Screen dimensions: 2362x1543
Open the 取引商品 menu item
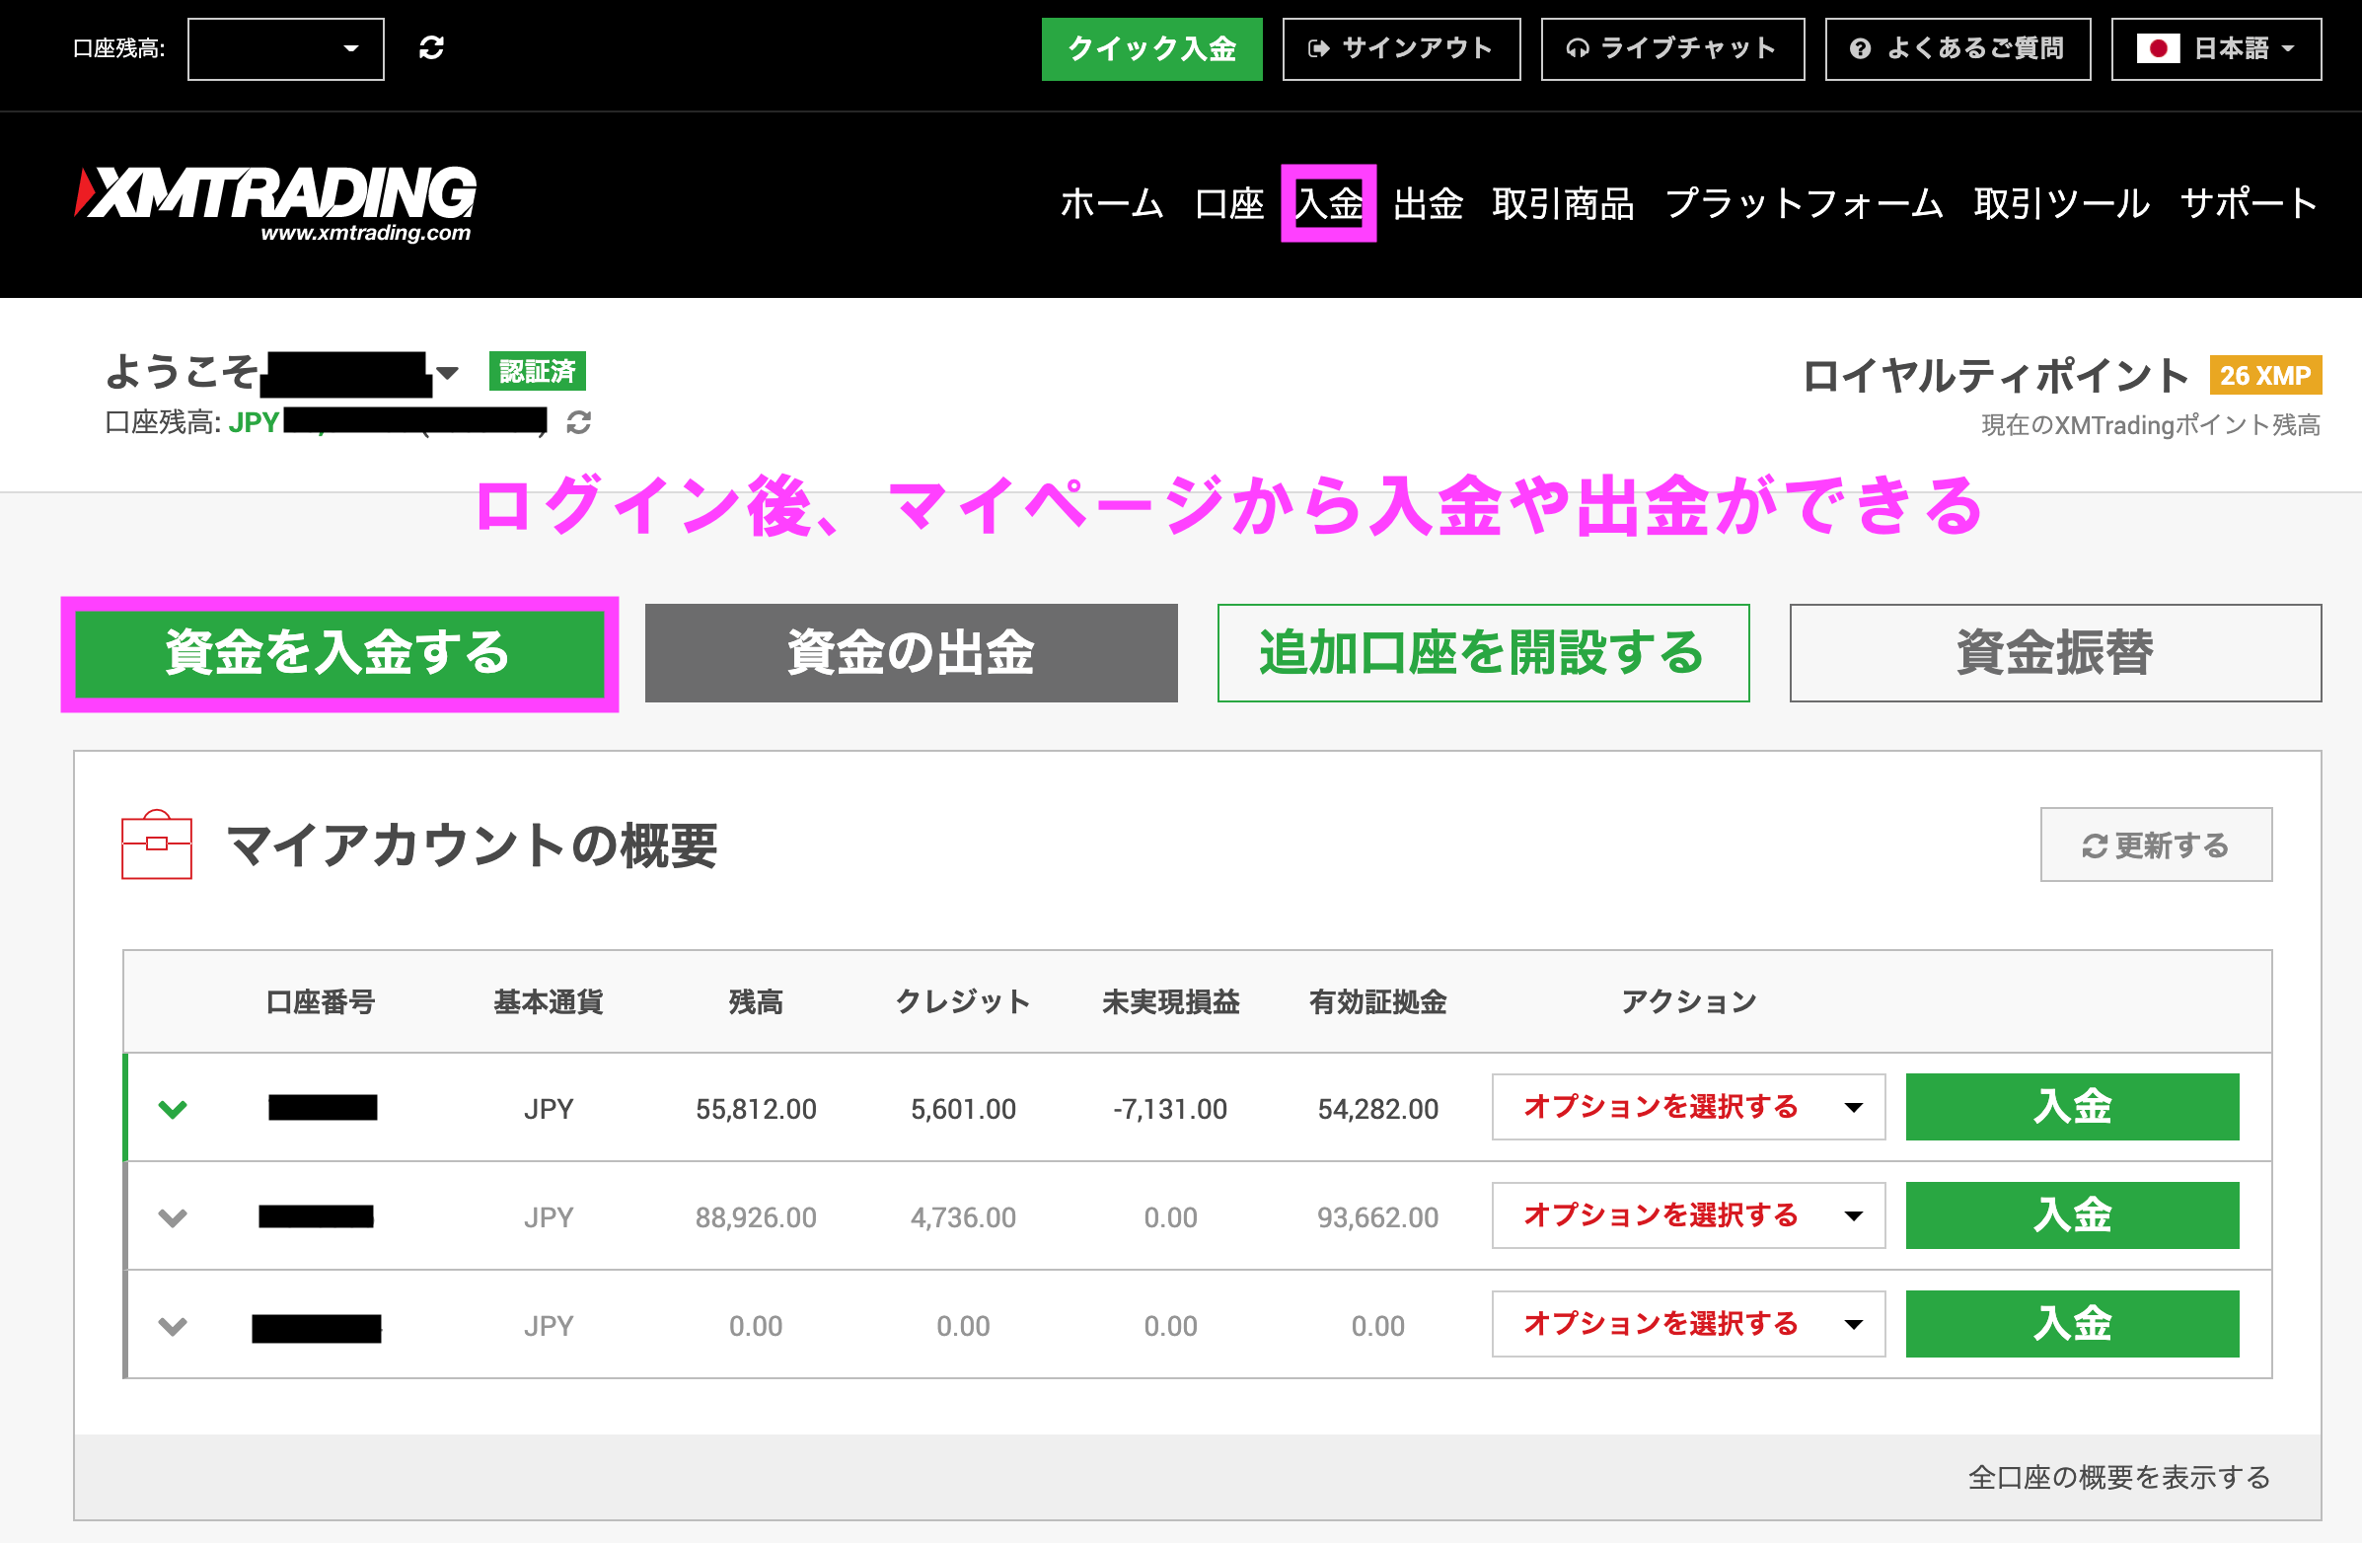pyautogui.click(x=1563, y=203)
